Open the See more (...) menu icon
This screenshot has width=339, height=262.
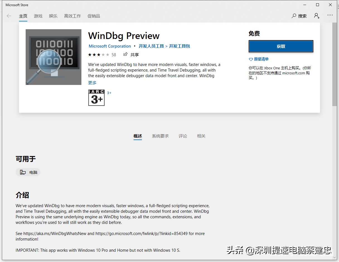(330, 15)
